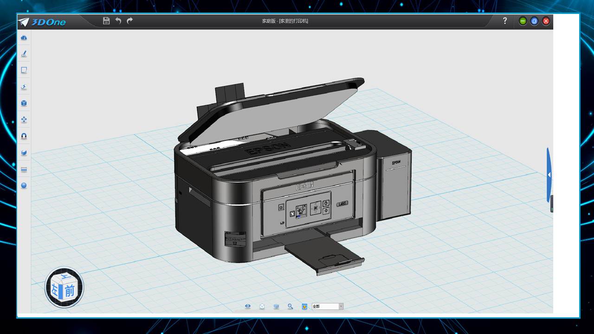Close 3DOne with the red button

click(x=546, y=21)
